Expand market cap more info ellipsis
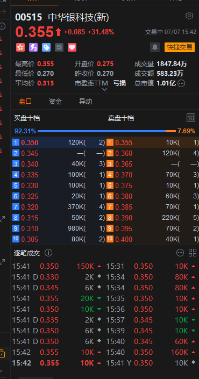The width and height of the screenshot is (199, 379). pyautogui.click(x=181, y=83)
